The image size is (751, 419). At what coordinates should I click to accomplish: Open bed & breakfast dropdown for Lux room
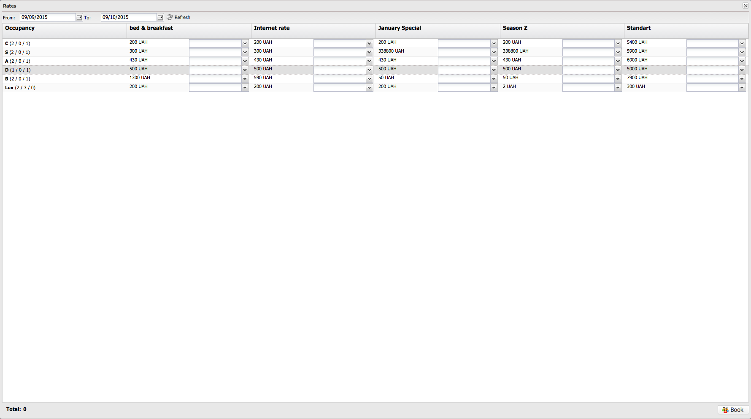pyautogui.click(x=245, y=88)
